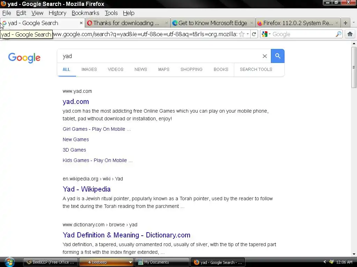This screenshot has width=357, height=267.
Task: Click the www.dictionary.com › browse › yad breadcrumb
Action: point(100,225)
